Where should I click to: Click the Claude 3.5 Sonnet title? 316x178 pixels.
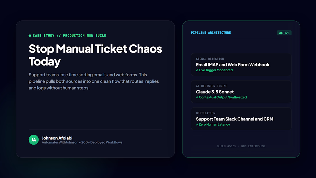(x=215, y=92)
